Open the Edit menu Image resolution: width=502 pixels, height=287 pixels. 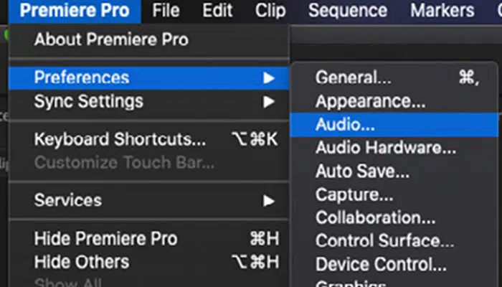[x=217, y=11]
